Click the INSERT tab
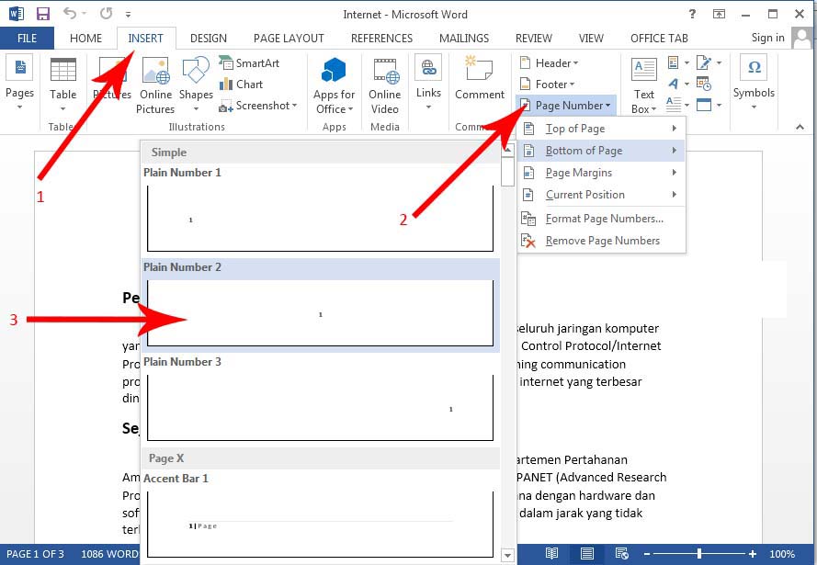Screen dimensions: 817x565 [x=145, y=38]
